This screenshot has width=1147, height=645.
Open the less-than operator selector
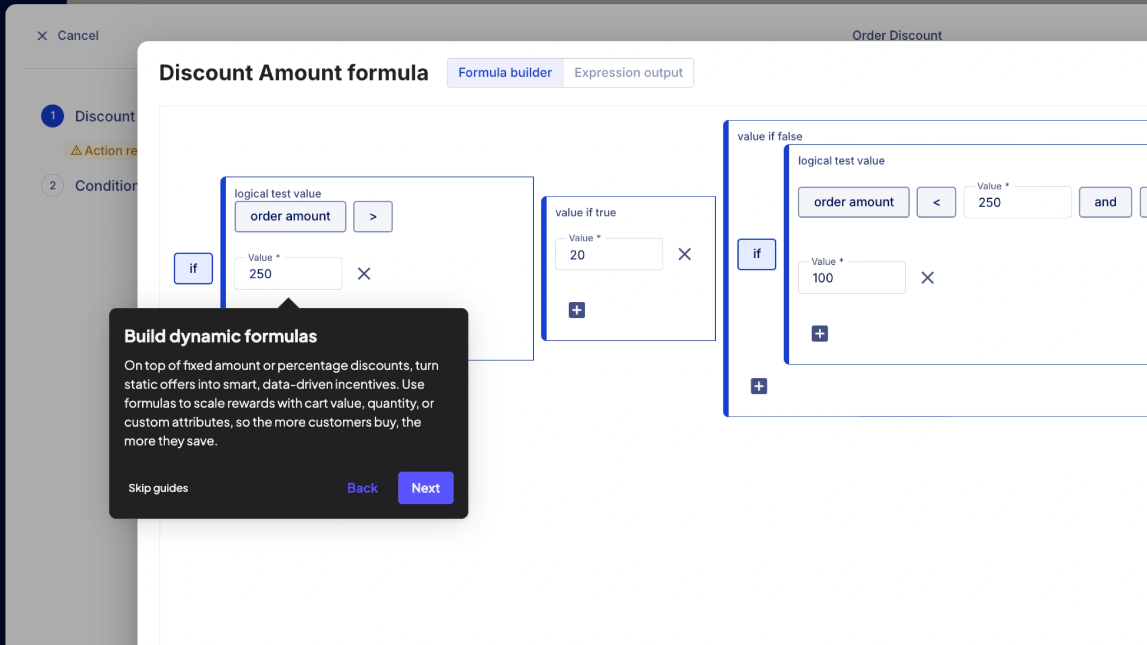(936, 202)
